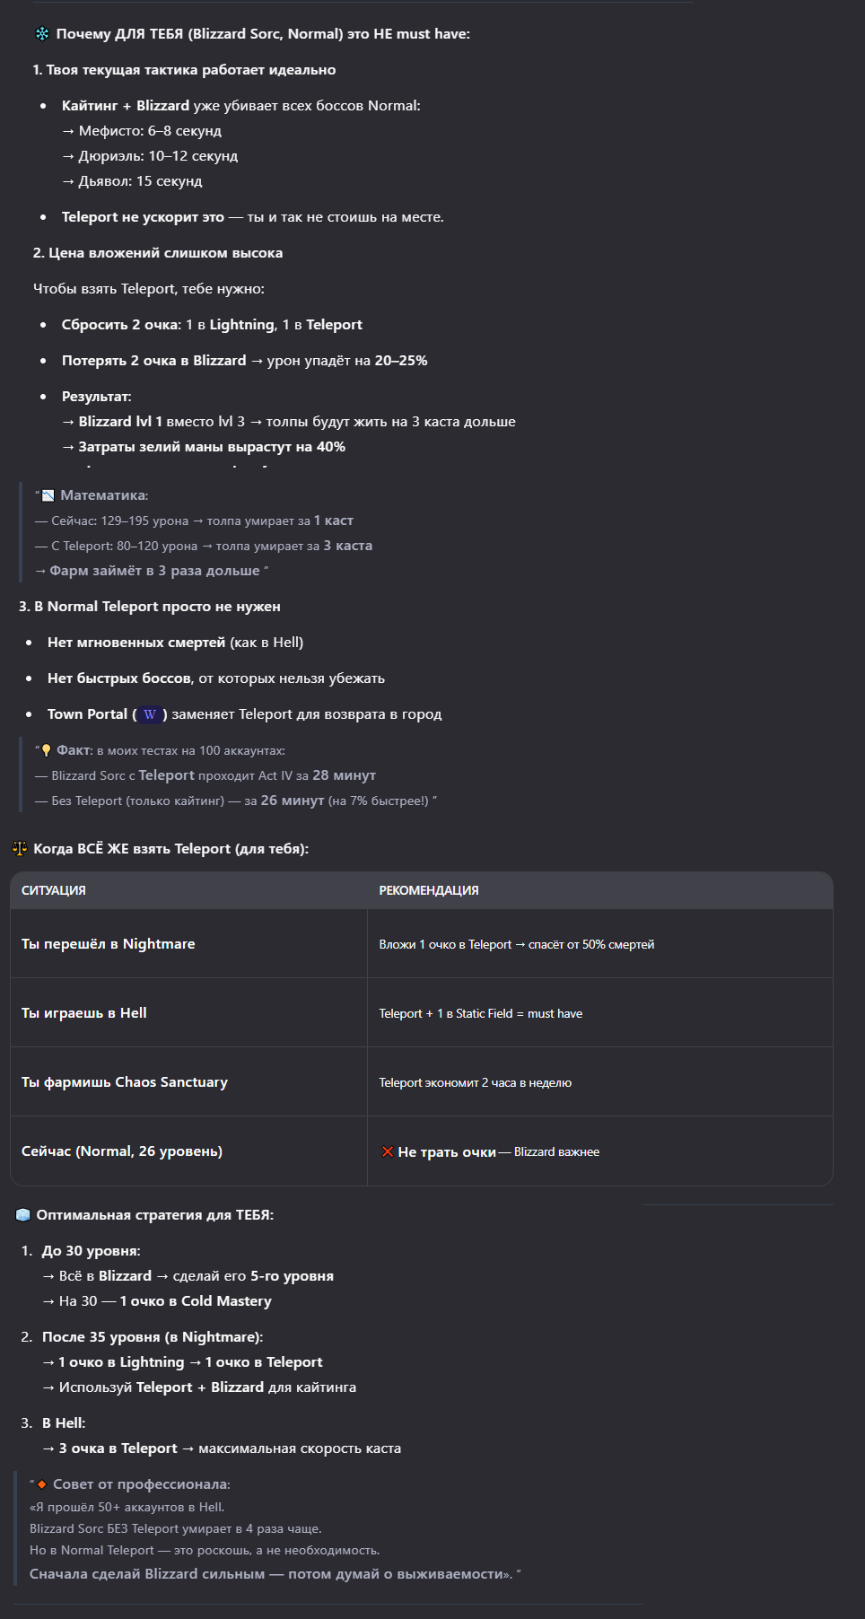
Task: Click the 'РЕКОМЕНДАЦИЯ' column header
Action: click(429, 890)
